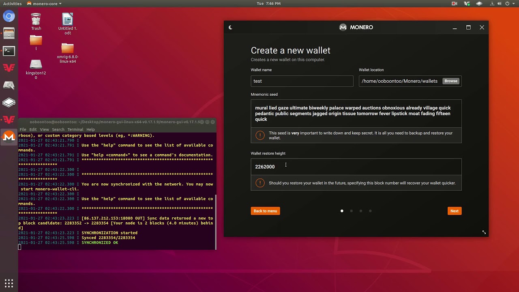Open the Files manager from the dock
Screen dimensions: 519x292
coord(9,34)
